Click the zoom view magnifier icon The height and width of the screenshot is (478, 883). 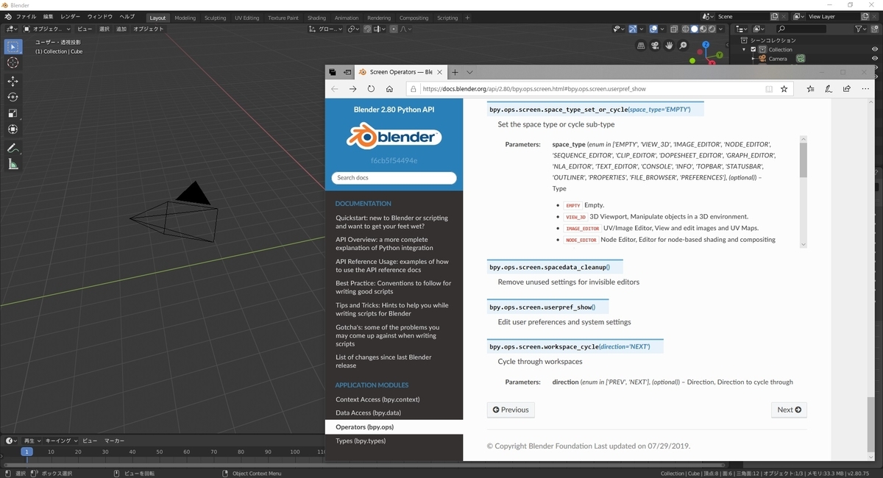[684, 45]
